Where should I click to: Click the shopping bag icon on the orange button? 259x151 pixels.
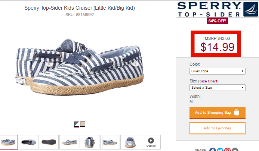[x=237, y=112]
